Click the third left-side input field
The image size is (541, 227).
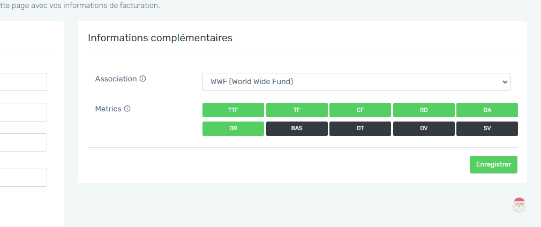point(24,142)
